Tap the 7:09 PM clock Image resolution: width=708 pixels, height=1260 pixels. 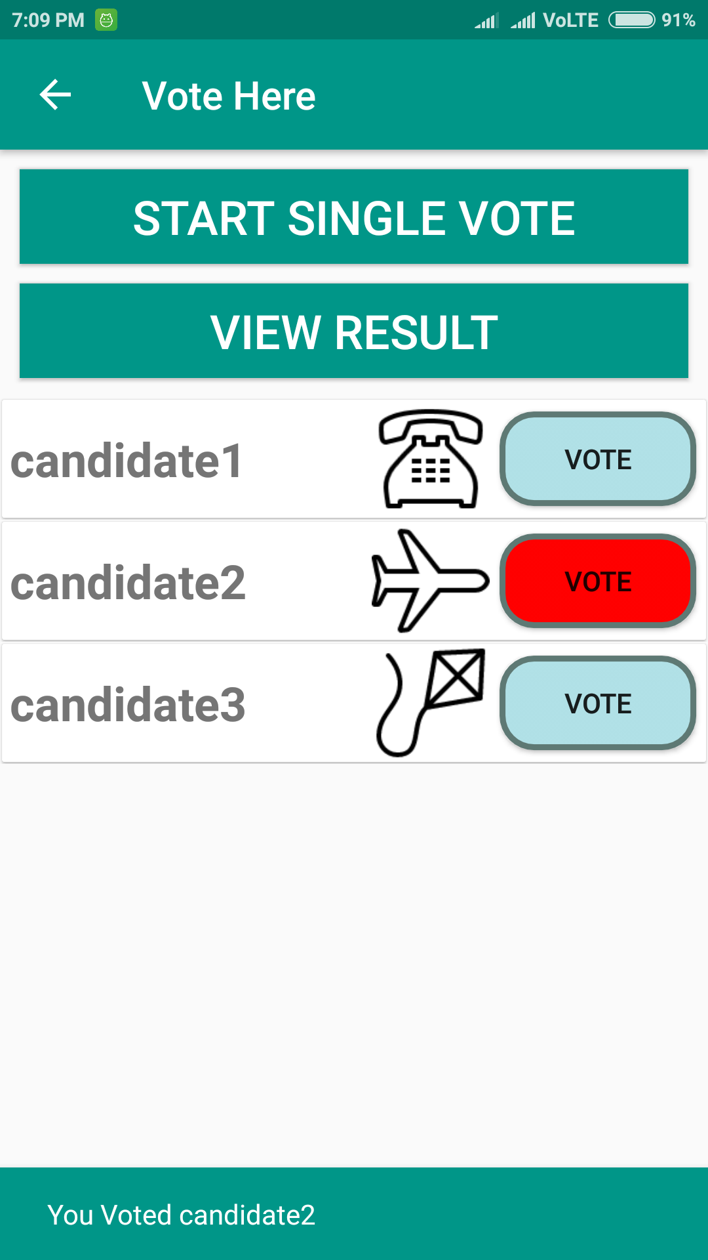pos(49,20)
